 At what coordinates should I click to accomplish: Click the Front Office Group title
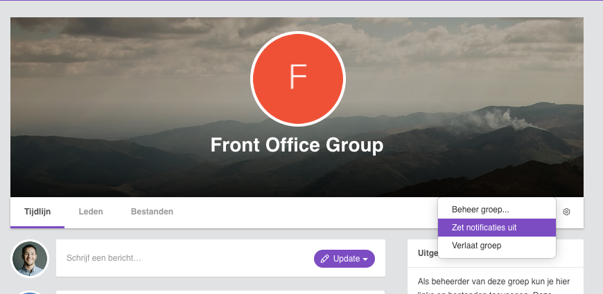(297, 145)
